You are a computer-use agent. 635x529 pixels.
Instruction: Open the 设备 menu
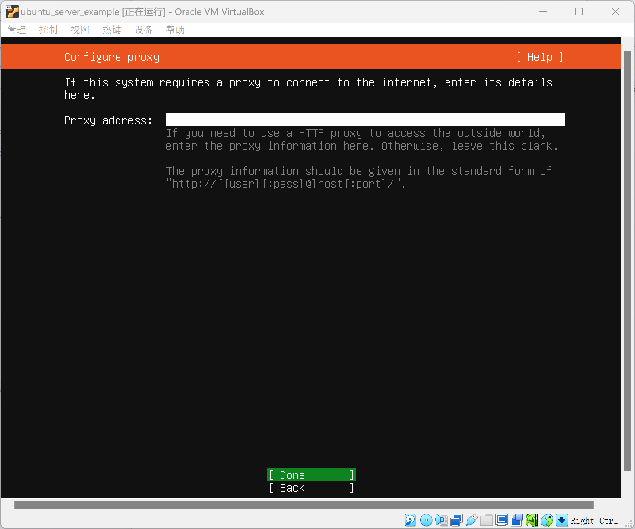click(143, 30)
